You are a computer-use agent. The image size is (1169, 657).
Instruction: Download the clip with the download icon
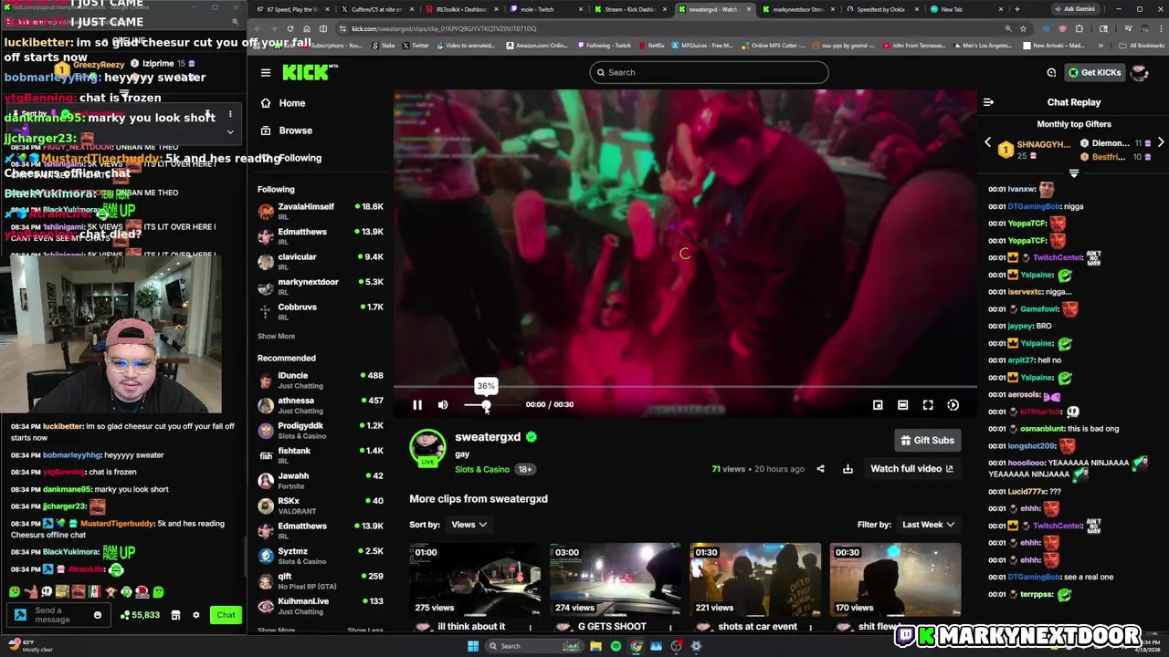[x=848, y=469]
